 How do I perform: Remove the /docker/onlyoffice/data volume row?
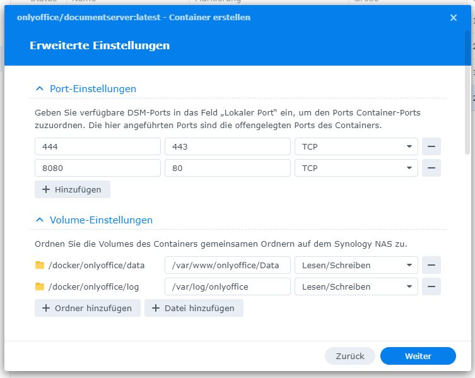[x=431, y=265]
